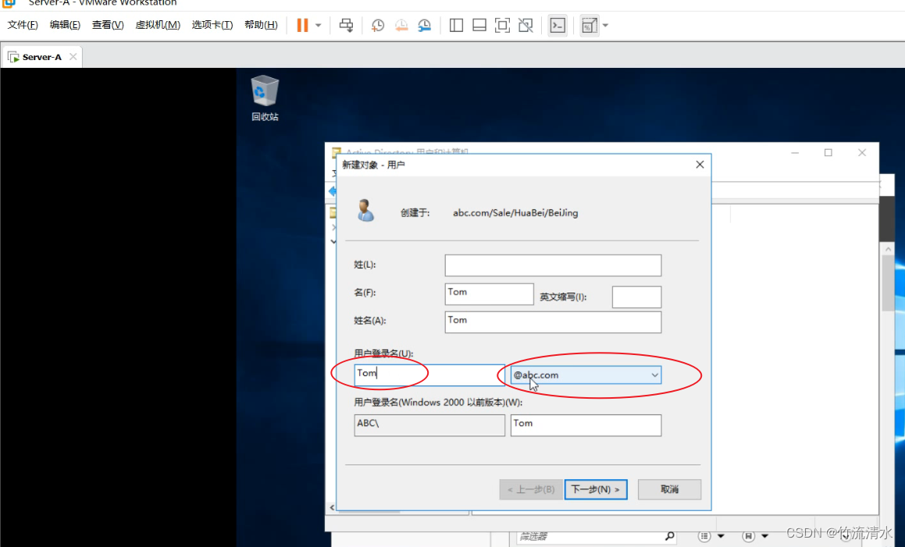Pause the virtual machine
The height and width of the screenshot is (547, 905).
tap(302, 25)
